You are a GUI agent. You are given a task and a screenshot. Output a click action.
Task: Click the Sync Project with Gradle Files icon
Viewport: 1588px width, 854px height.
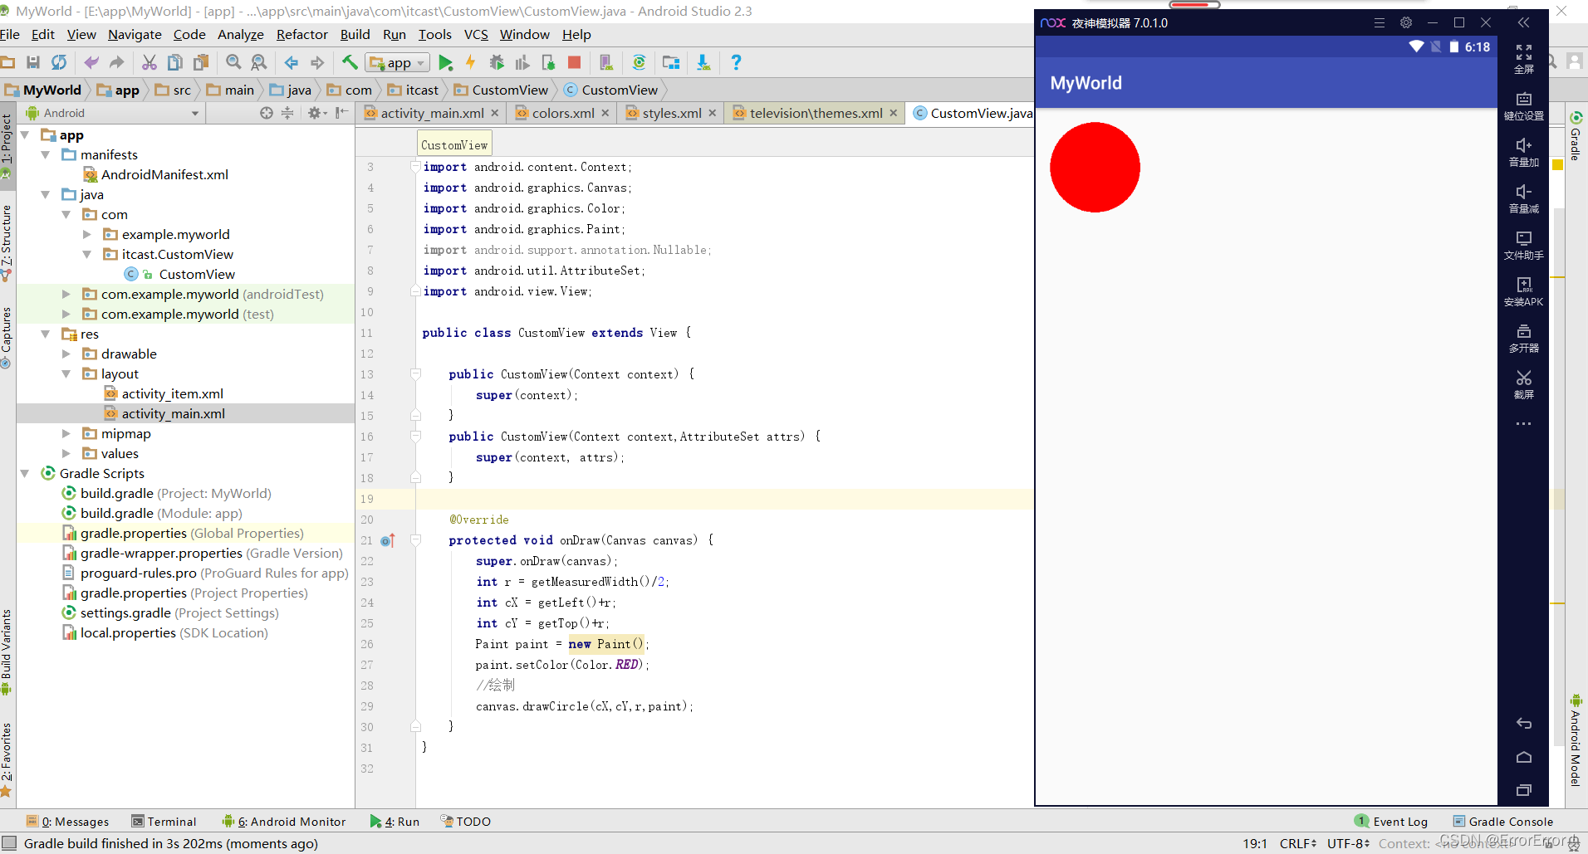pyautogui.click(x=639, y=62)
